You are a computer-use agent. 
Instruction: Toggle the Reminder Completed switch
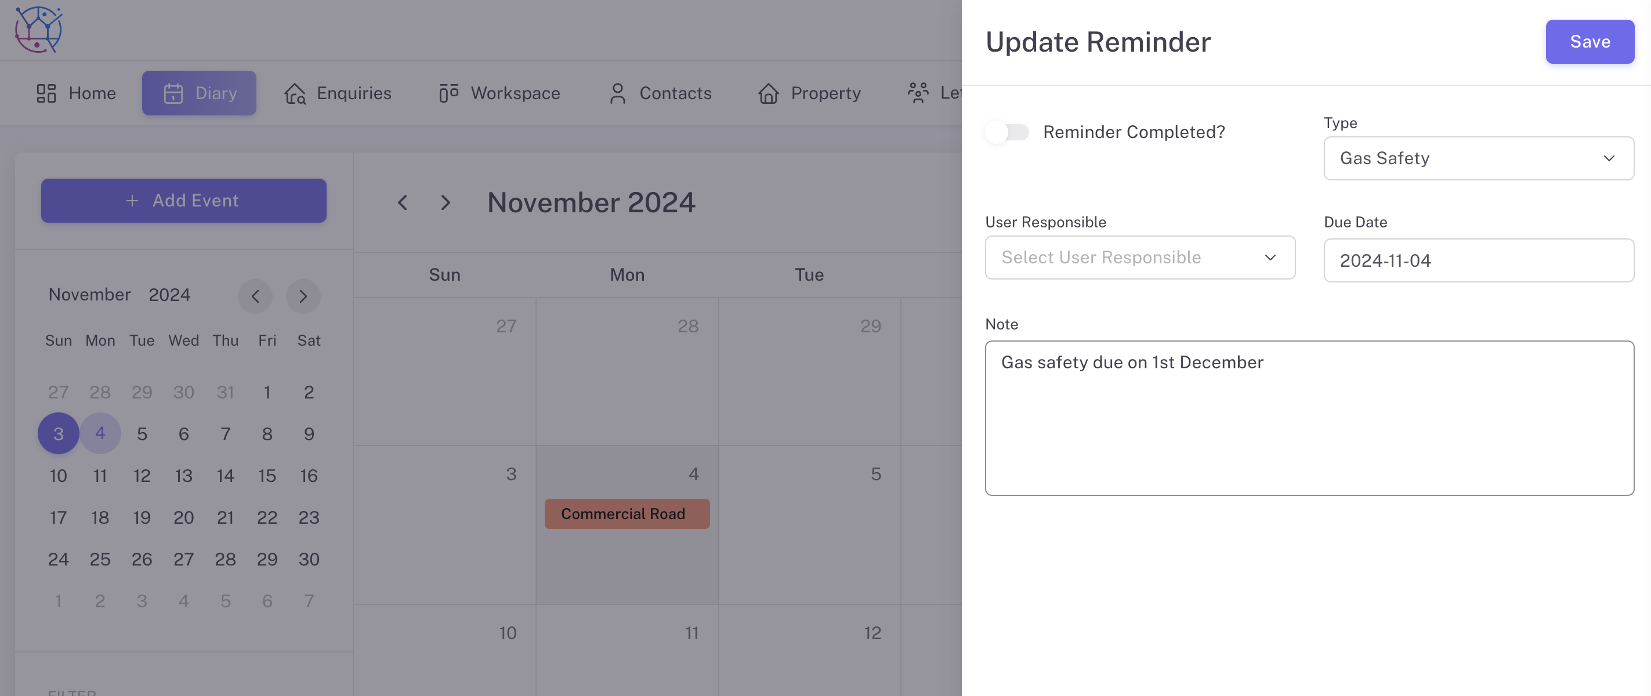[1008, 133]
